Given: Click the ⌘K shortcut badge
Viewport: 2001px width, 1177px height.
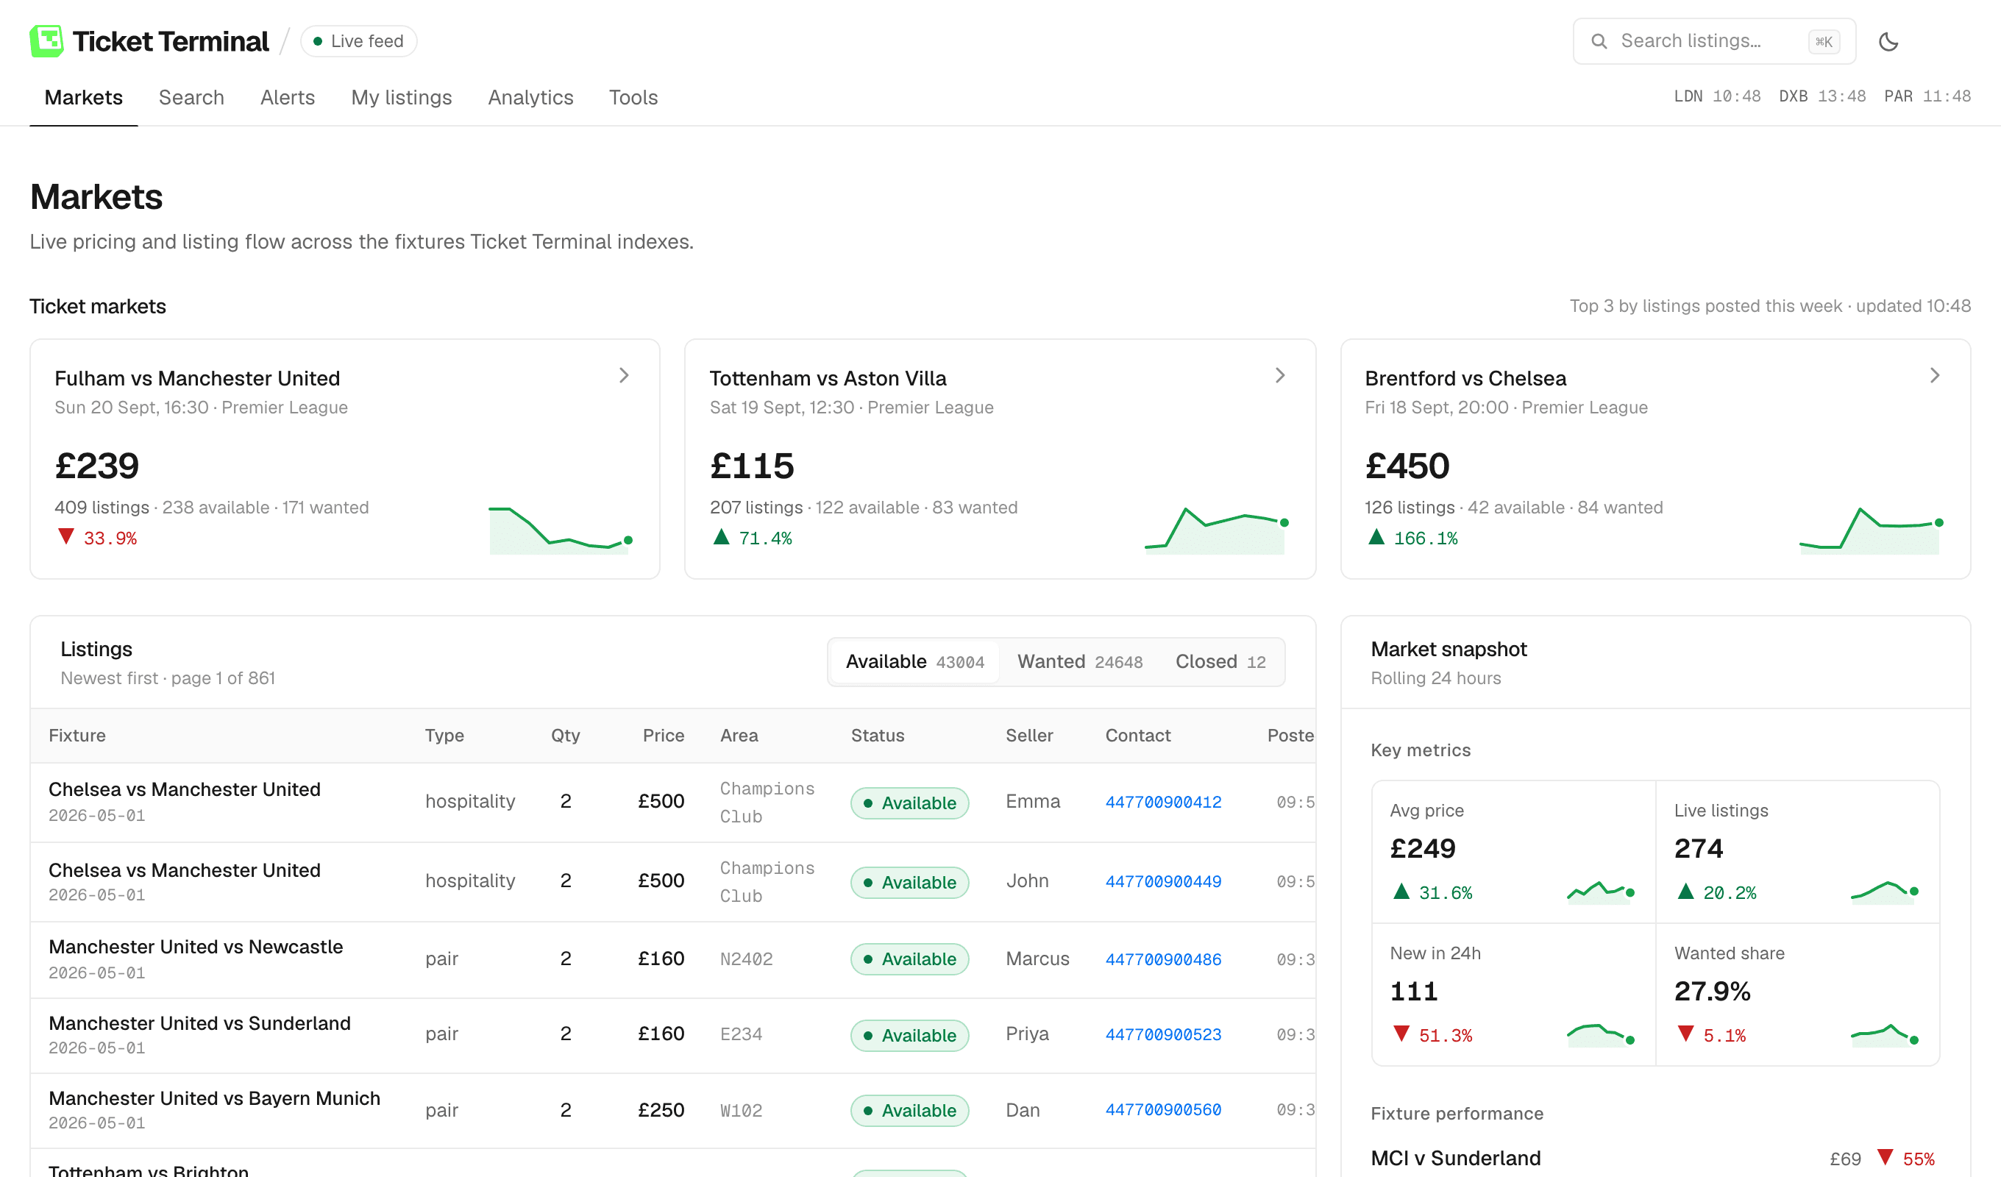Looking at the screenshot, I should [1823, 41].
